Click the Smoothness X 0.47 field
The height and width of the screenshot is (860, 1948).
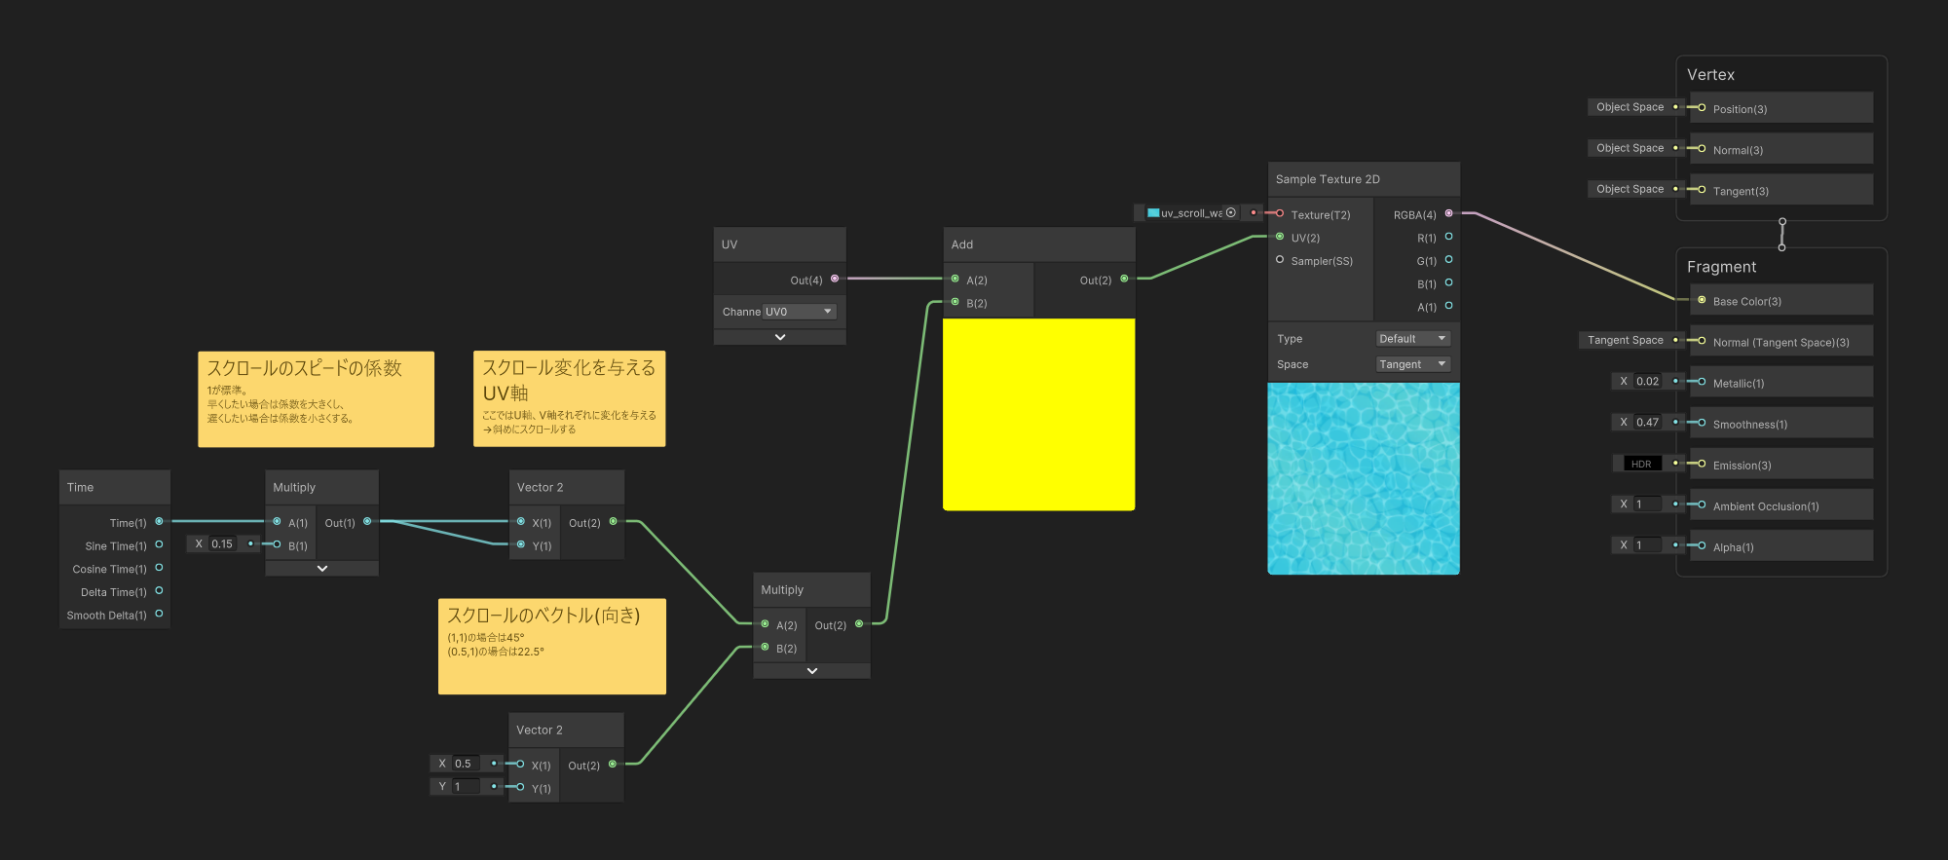(1648, 422)
